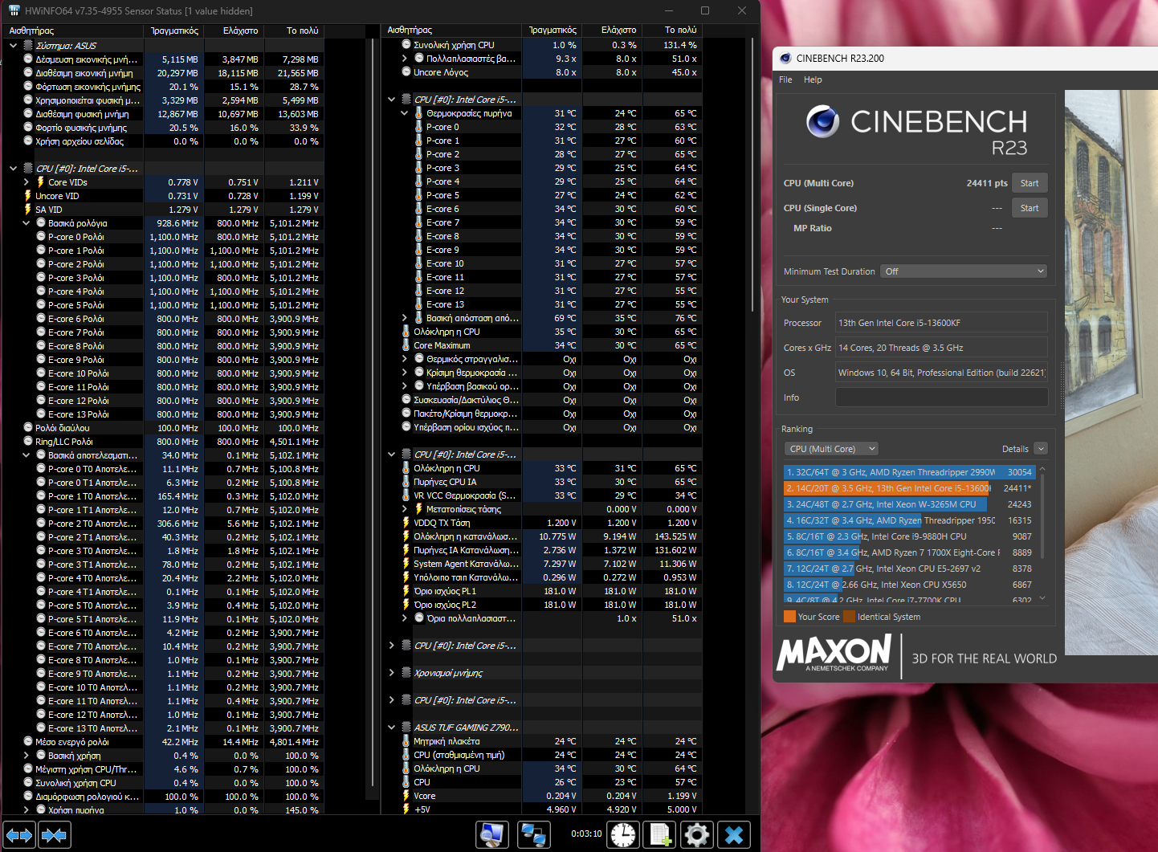Click the HWiNFO right panel vertical scrollbar

(752, 177)
